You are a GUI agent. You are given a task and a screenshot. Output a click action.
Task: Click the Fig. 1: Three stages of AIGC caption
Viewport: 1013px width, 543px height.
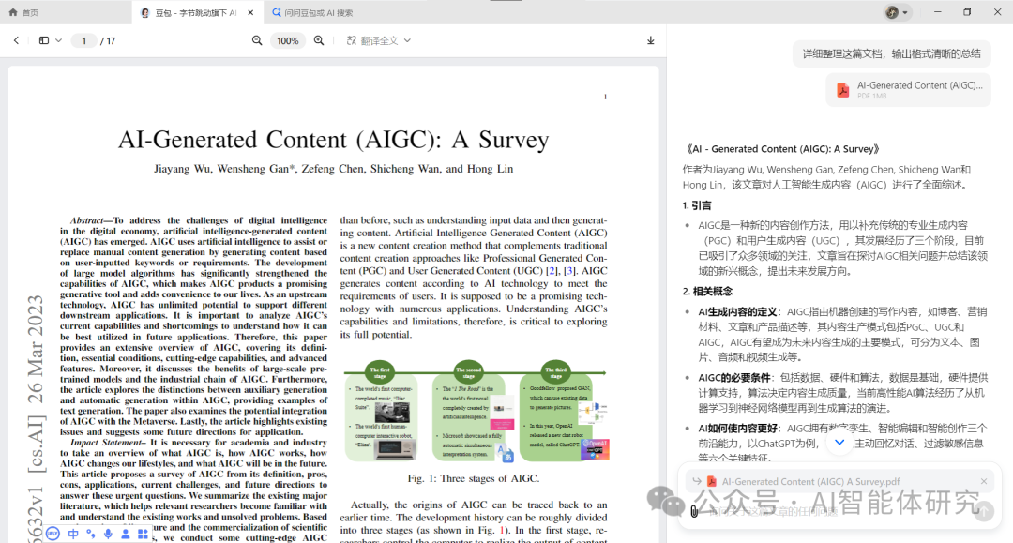pyautogui.click(x=474, y=478)
